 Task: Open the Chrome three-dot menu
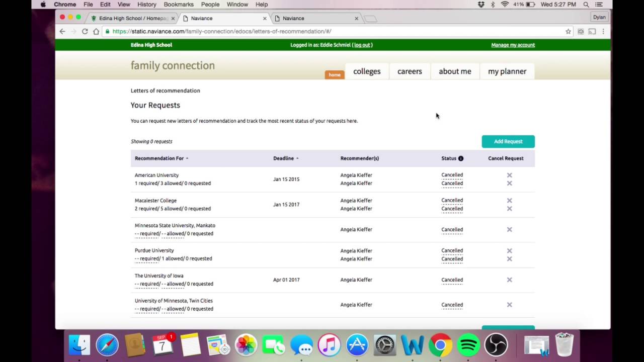[x=603, y=31]
